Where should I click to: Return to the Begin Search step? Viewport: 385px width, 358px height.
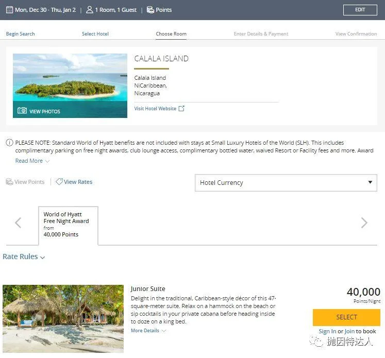click(x=20, y=34)
